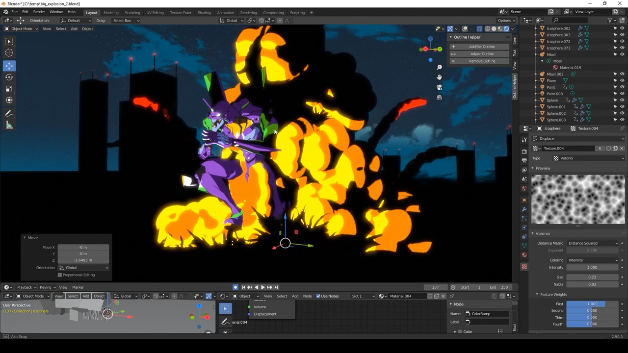Choose the Select Box tool icon
628x353 pixels.
9,42
